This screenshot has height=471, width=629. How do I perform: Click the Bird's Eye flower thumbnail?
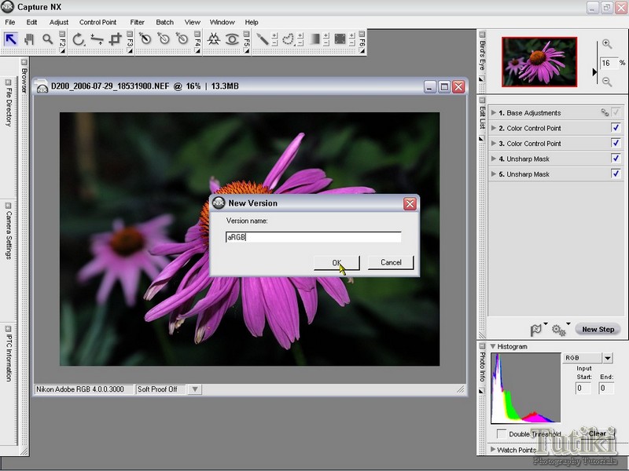539,62
